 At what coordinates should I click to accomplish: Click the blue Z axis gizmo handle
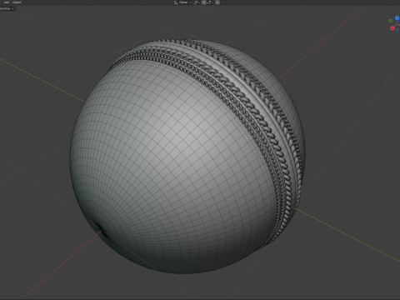coord(397,18)
